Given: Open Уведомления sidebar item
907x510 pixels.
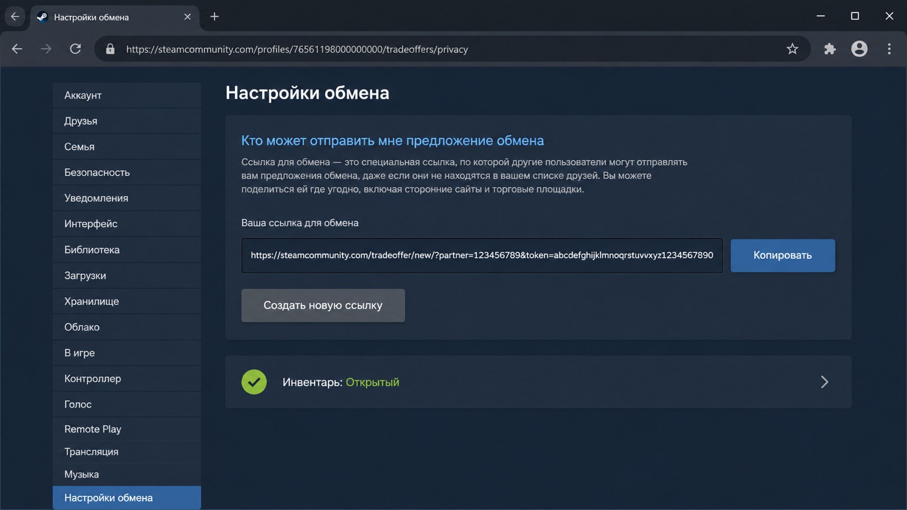Looking at the screenshot, I should coord(127,198).
